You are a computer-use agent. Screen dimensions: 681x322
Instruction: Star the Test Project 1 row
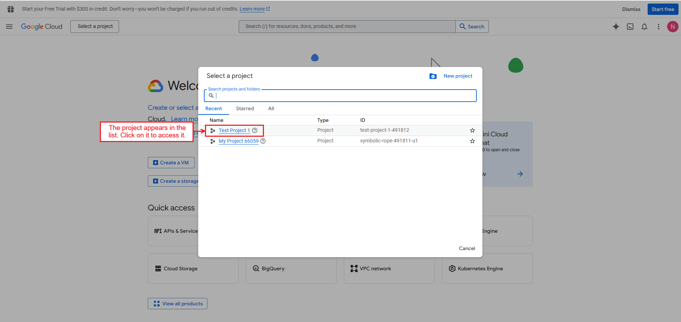[472, 130]
